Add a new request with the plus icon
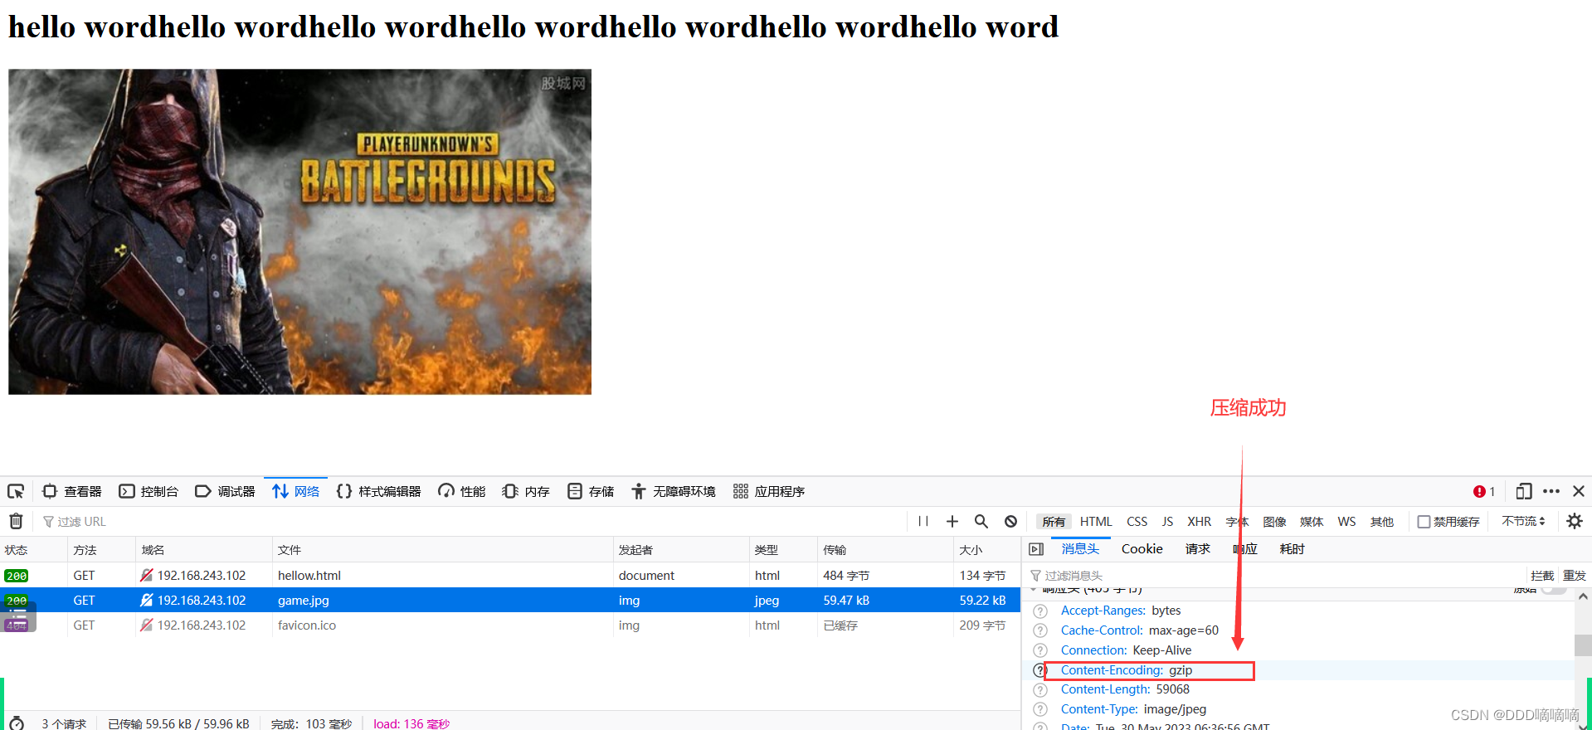Image resolution: width=1592 pixels, height=730 pixels. [952, 521]
